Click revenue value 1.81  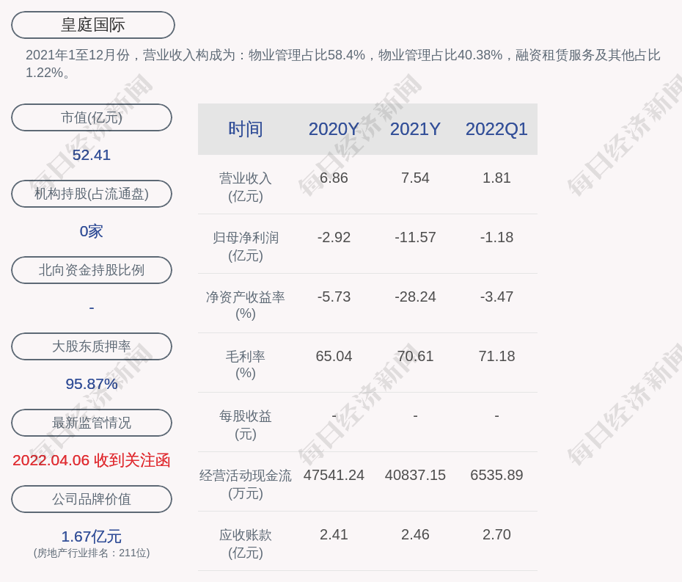496,178
